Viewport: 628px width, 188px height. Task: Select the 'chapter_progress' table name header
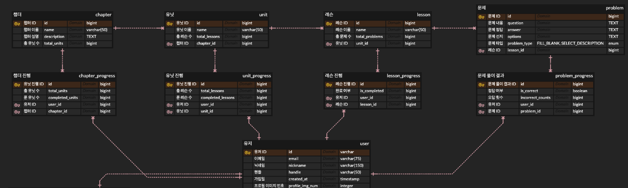coord(97,76)
